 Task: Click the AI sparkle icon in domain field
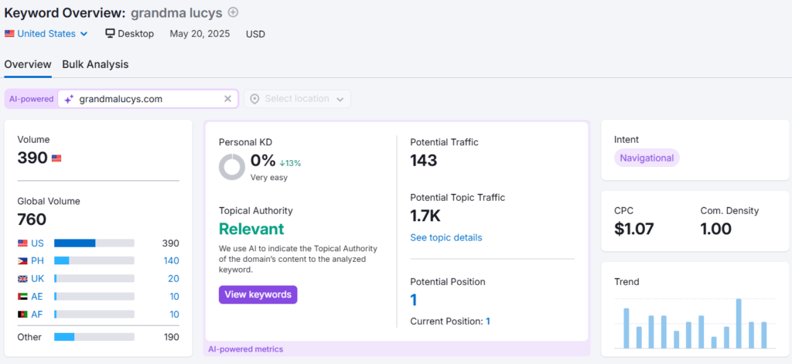[x=69, y=99]
